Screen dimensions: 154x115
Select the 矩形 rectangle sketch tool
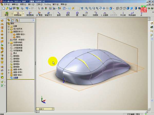pyautogui.click(x=68, y=14)
